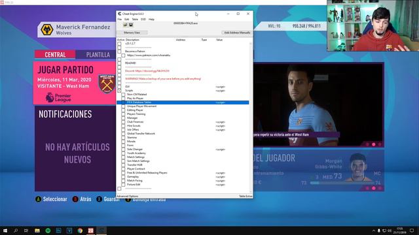
Task: Open the Table menu in Cheat Engine
Action: 135,20
